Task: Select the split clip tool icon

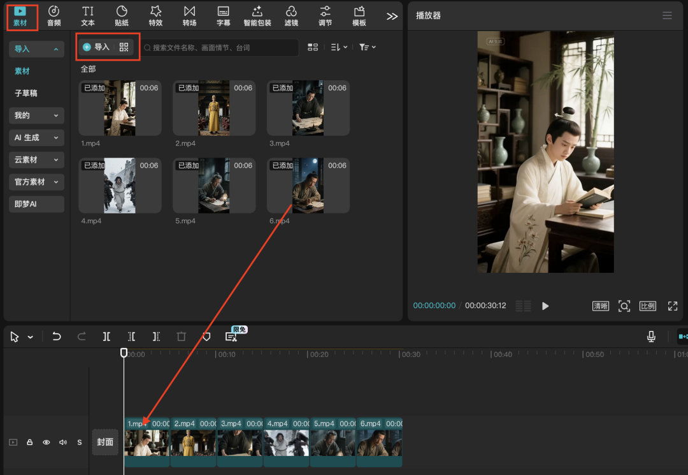Action: (106, 337)
